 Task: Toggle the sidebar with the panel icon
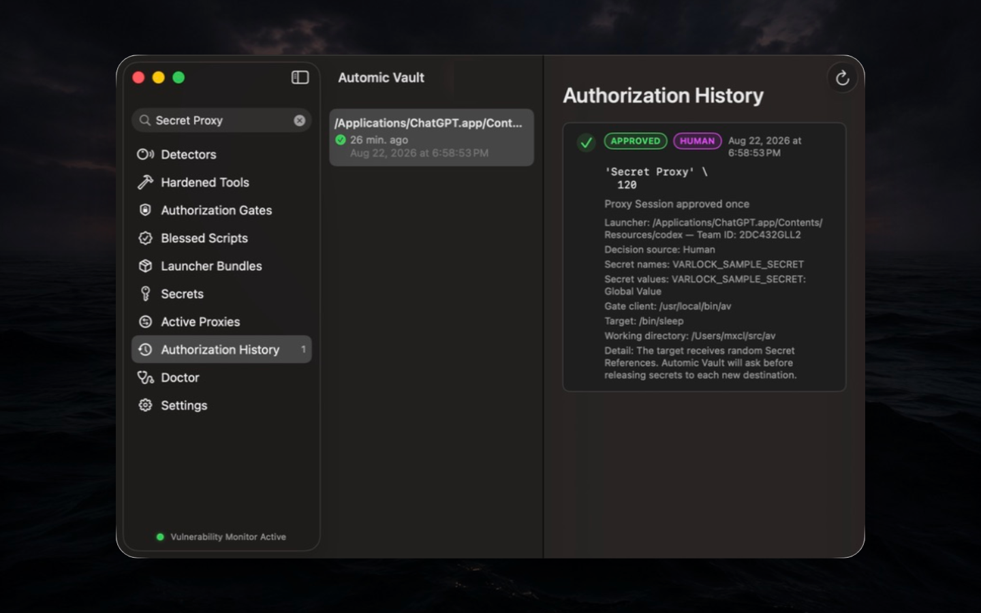coord(300,78)
